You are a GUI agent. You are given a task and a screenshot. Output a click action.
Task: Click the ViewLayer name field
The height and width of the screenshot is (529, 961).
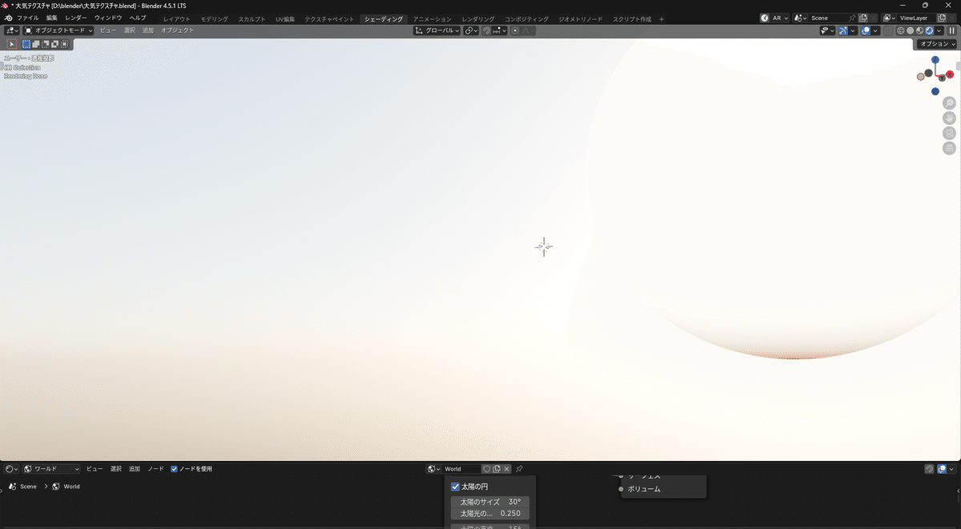click(918, 18)
